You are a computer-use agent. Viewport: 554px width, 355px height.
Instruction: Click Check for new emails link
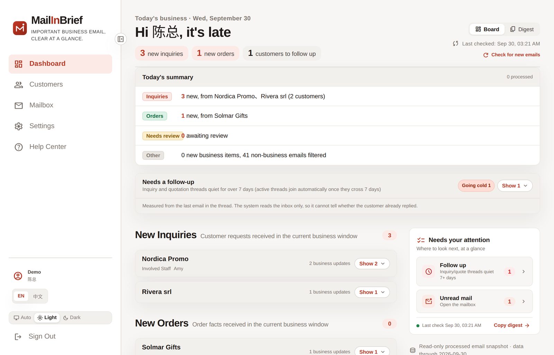(x=512, y=55)
